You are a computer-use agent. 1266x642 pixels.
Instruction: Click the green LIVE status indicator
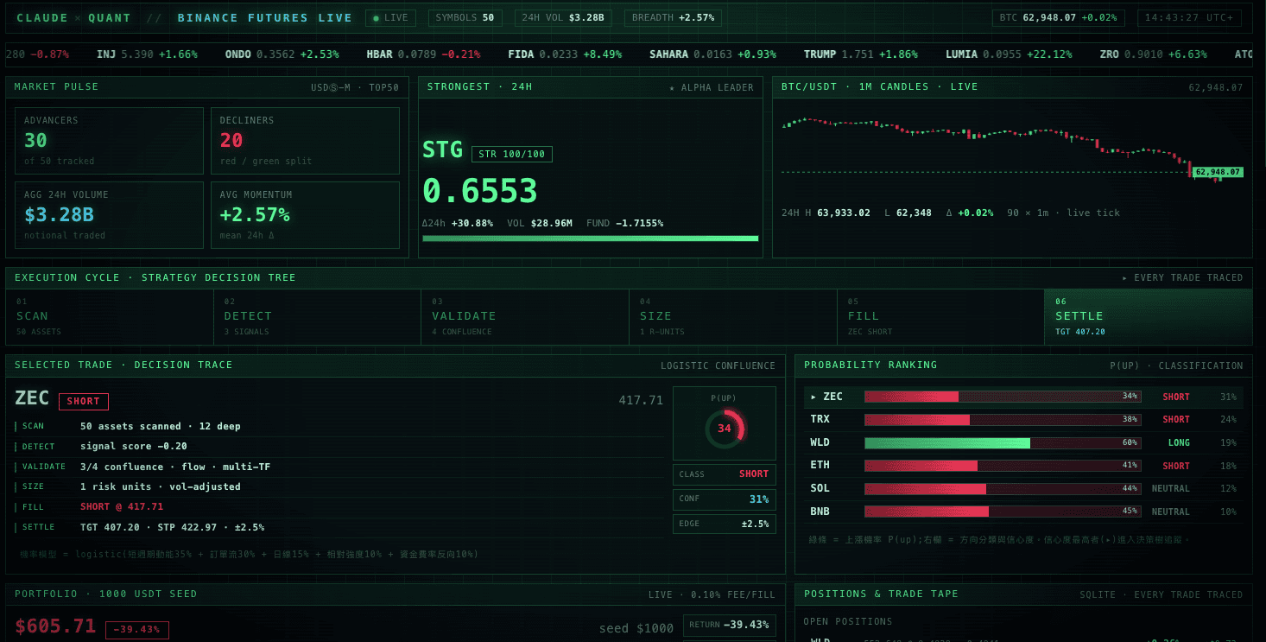click(x=390, y=17)
